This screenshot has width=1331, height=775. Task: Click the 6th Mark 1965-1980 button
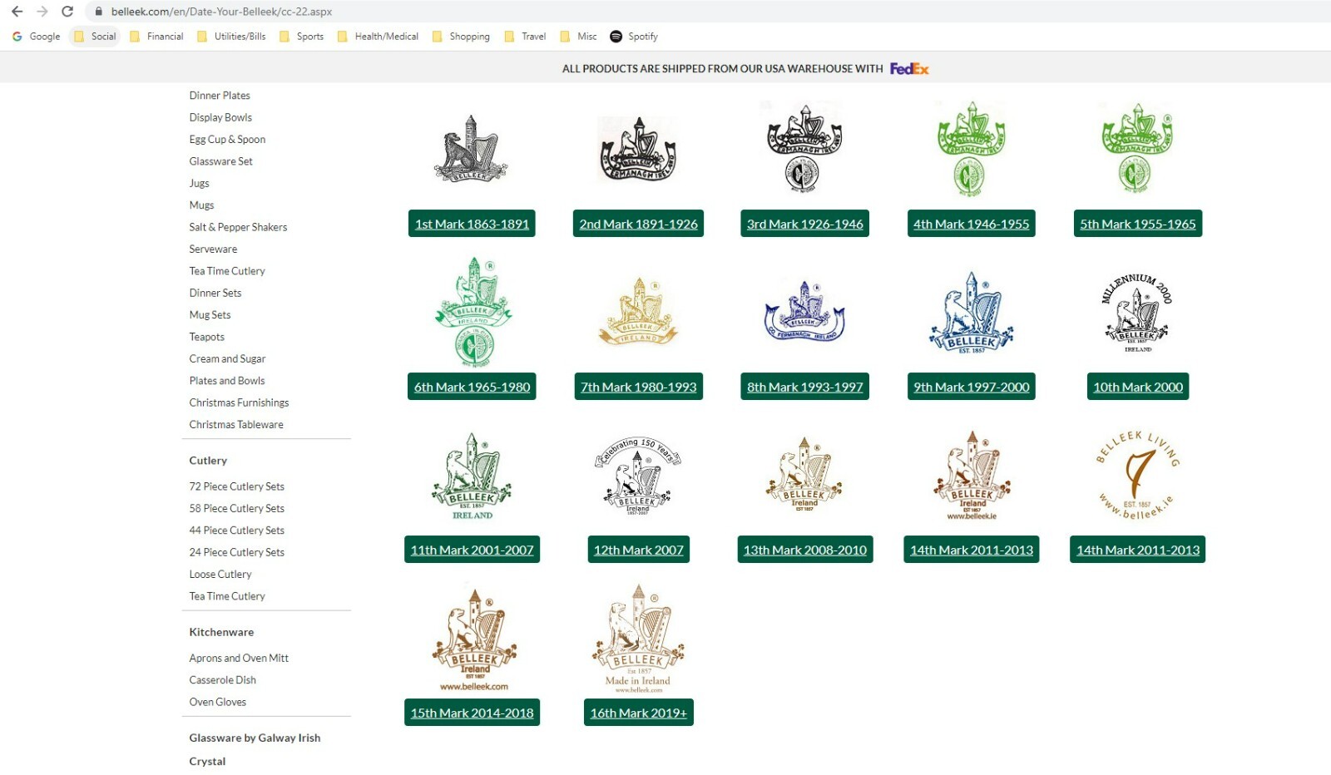pos(472,387)
